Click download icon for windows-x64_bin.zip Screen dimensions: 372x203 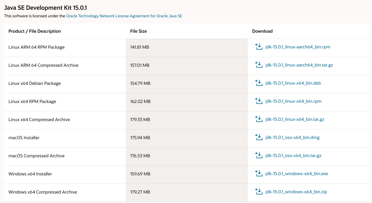click(x=259, y=191)
